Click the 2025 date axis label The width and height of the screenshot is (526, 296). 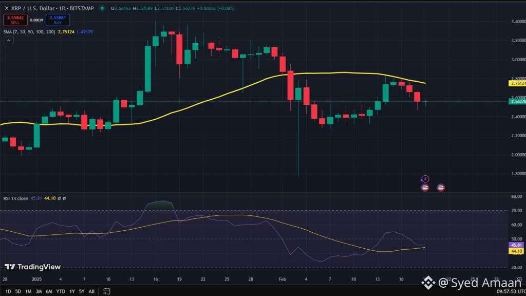36,279
